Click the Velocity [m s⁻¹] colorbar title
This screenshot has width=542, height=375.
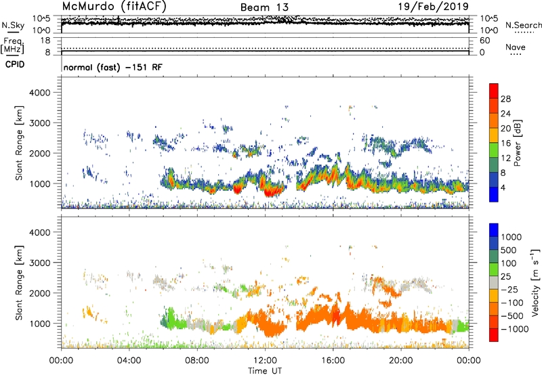[x=535, y=282]
